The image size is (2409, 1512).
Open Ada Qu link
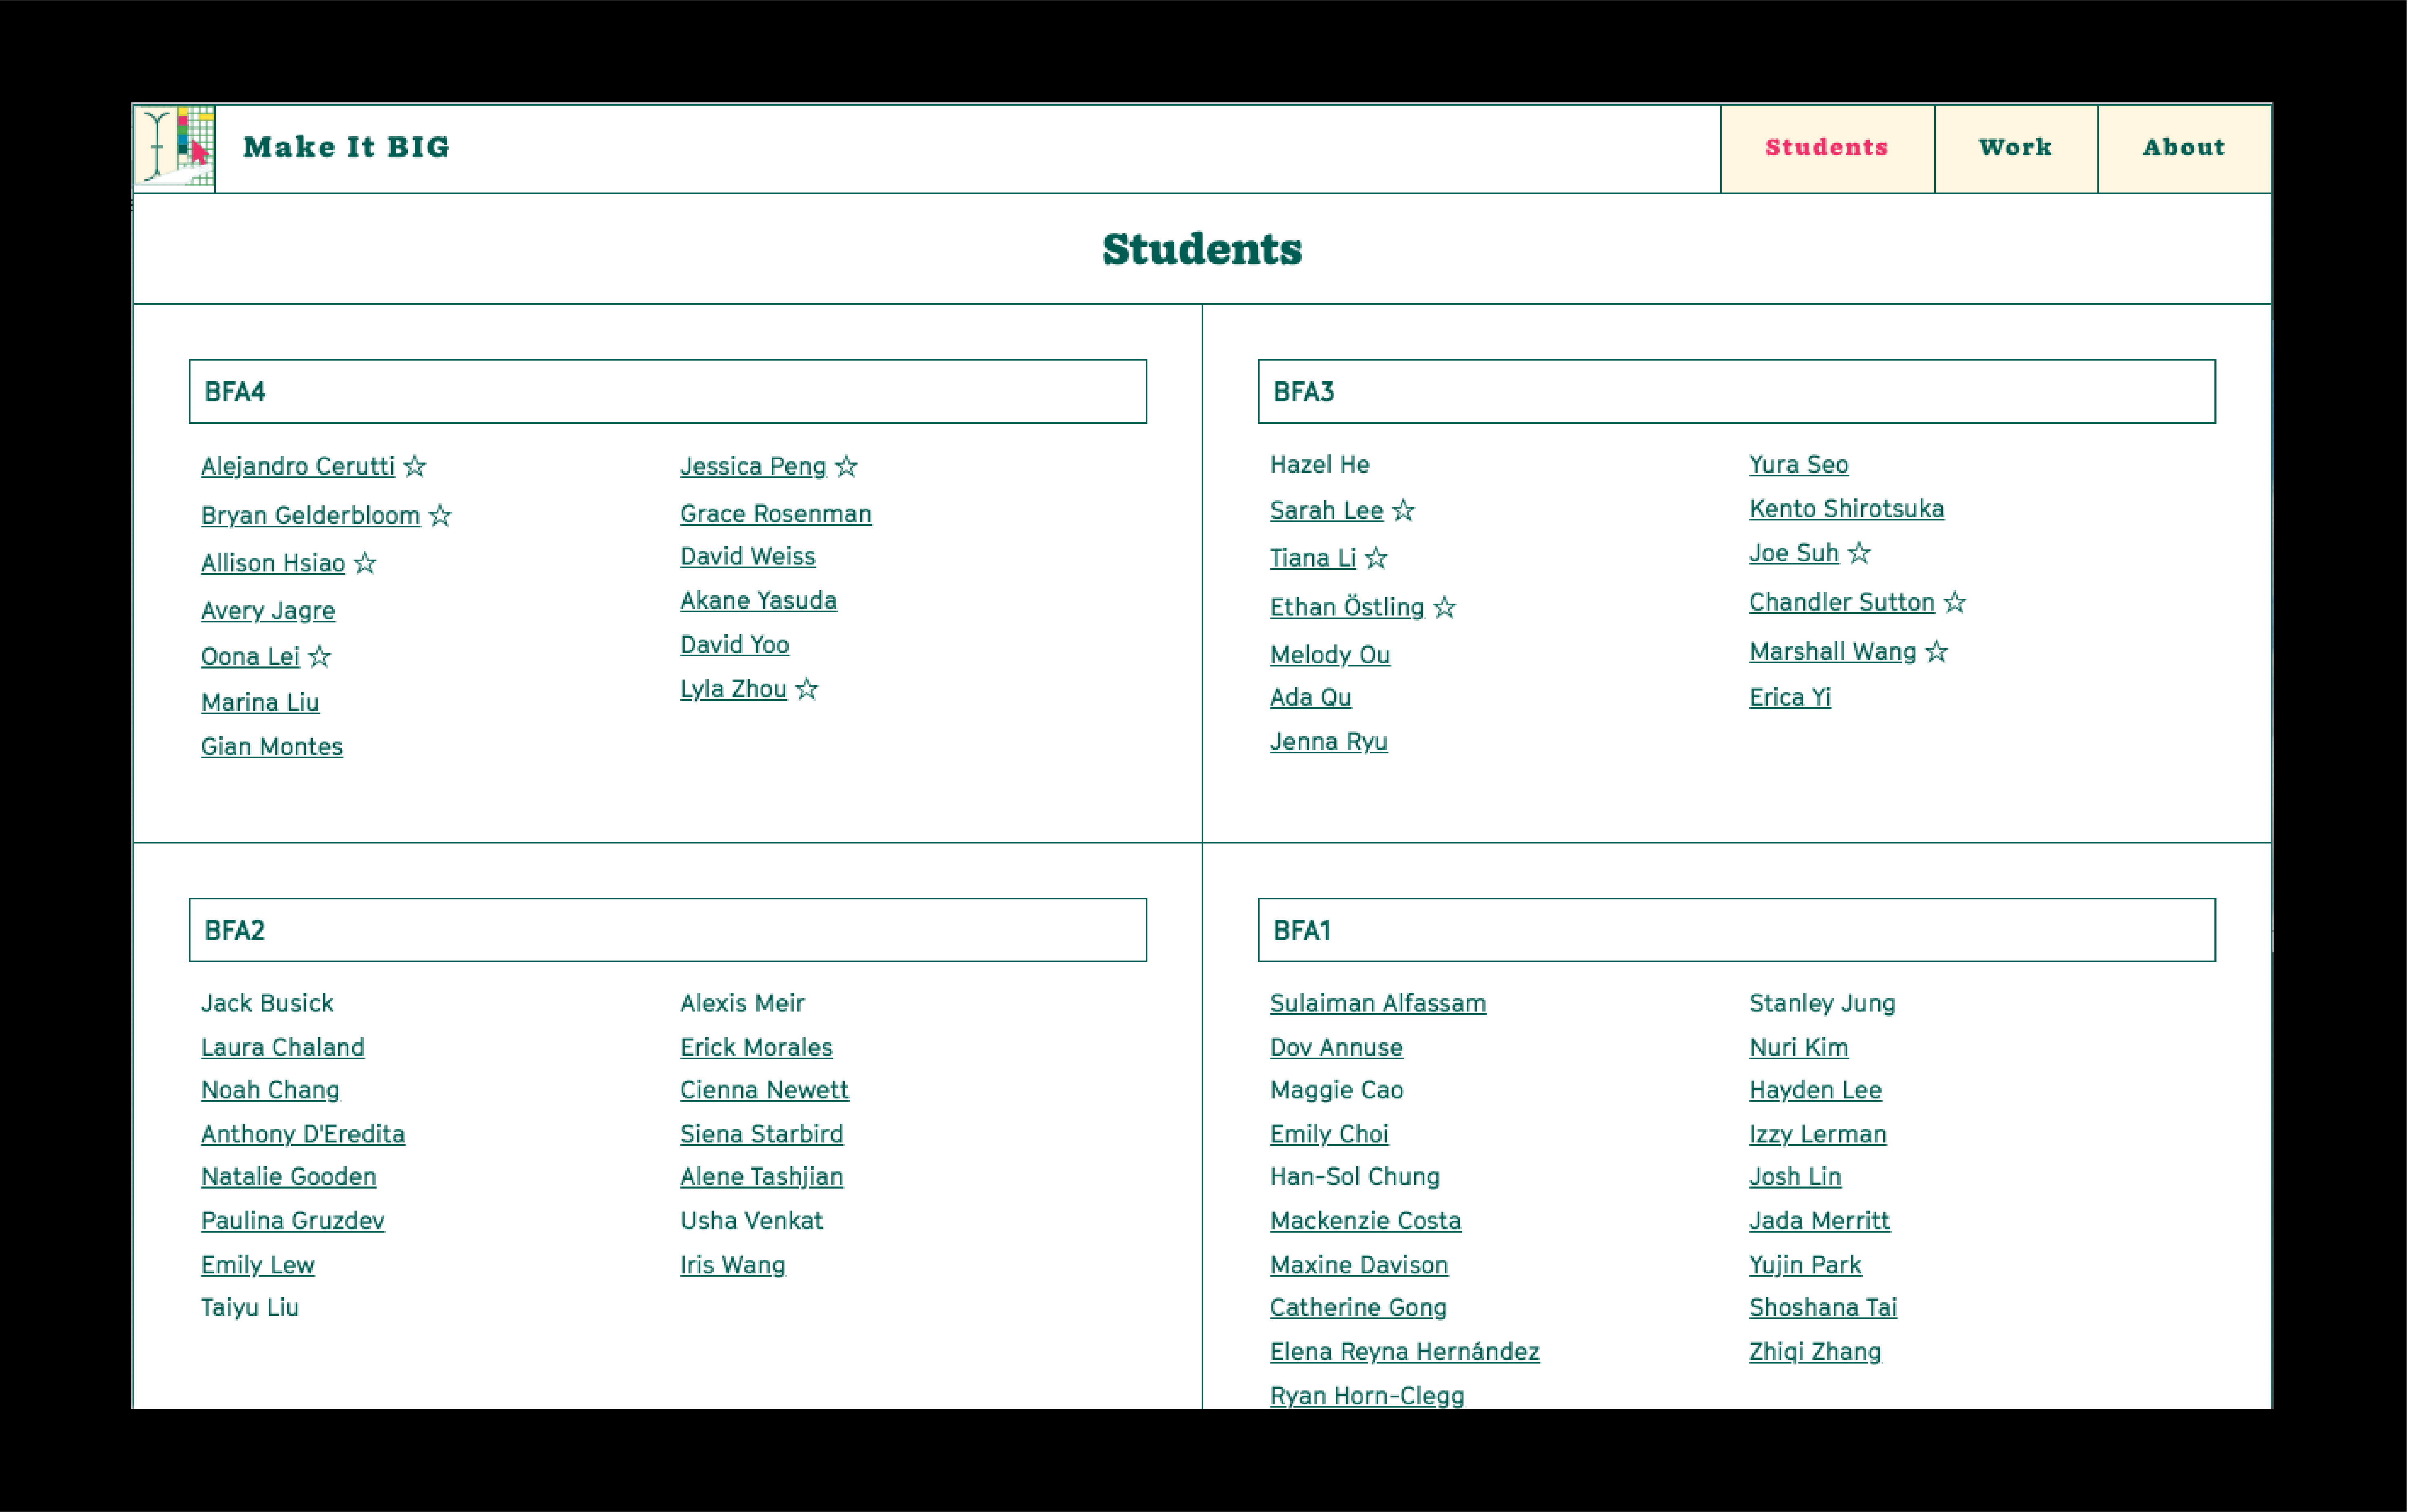coord(1311,697)
